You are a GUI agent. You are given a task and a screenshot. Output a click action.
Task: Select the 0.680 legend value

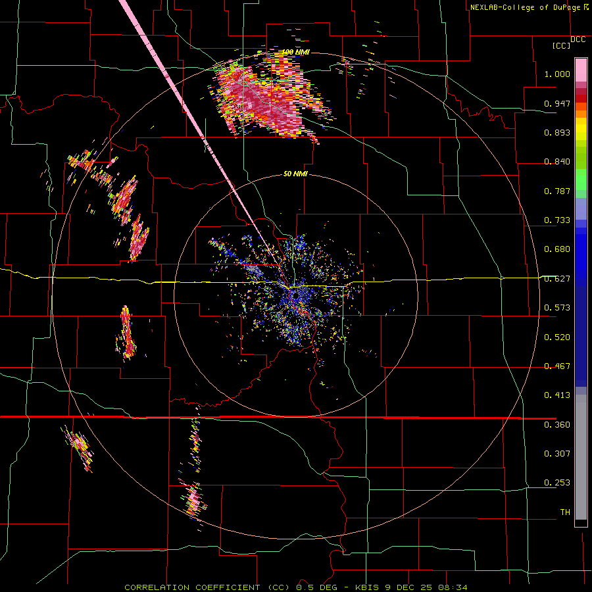tap(557, 249)
